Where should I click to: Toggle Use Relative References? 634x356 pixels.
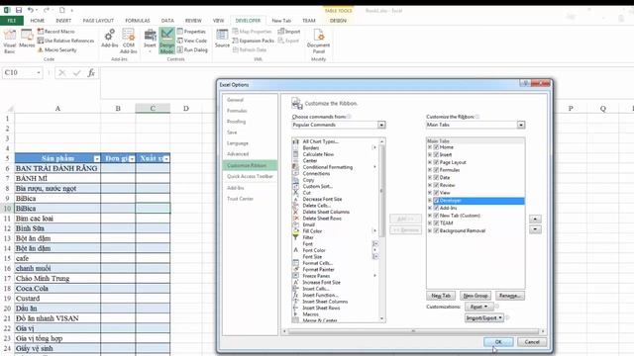[x=65, y=41]
